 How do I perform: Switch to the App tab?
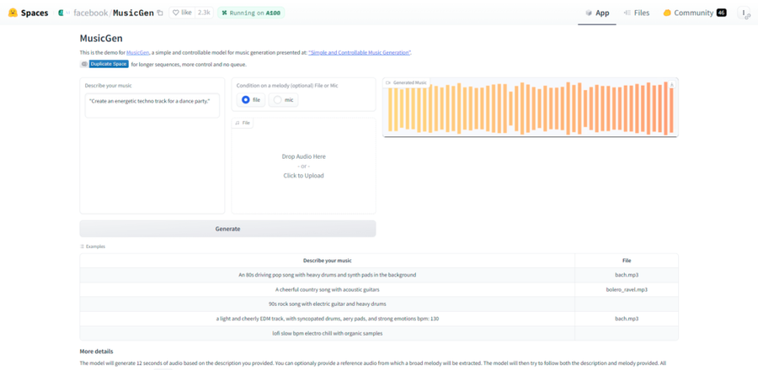point(597,13)
